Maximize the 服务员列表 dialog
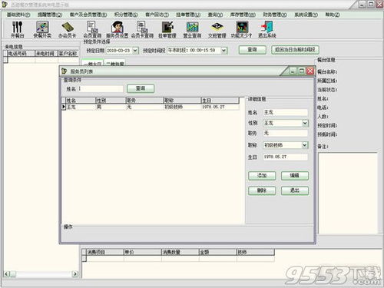Screen dimensions: 384x288 (x=302, y=71)
